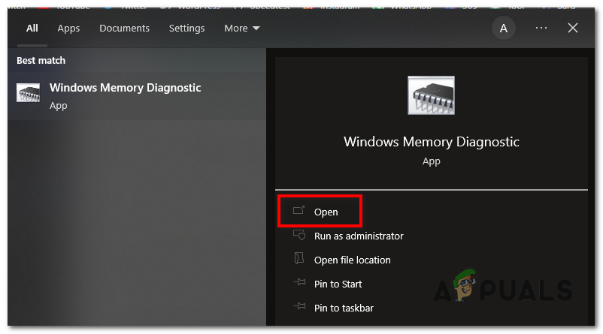Click the pin icon beside Pin to taskbar
Image resolution: width=603 pixels, height=334 pixels.
point(299,306)
